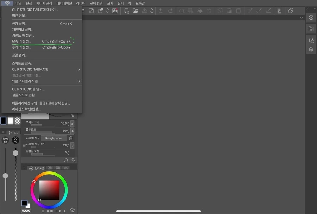
Task: Open the Layer panel stack icon on right dock
Action: click(x=311, y=49)
